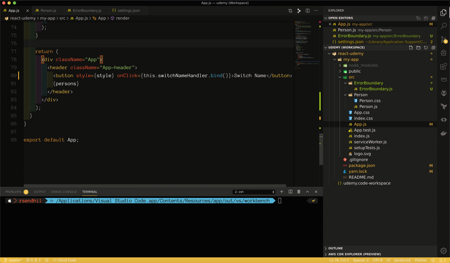Collapse the Open Editors section
Image resolution: width=450 pixels, height=263 pixels.
(325, 18)
